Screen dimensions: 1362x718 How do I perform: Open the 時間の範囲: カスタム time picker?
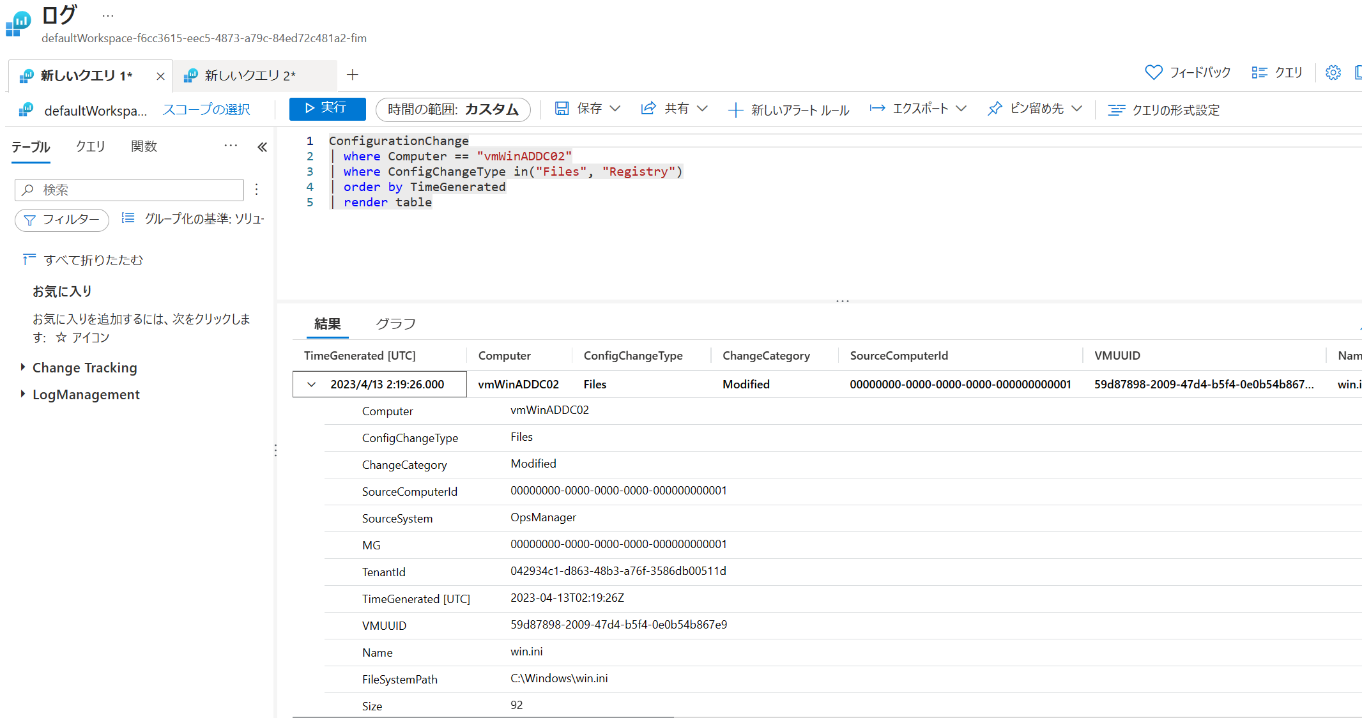coord(452,109)
